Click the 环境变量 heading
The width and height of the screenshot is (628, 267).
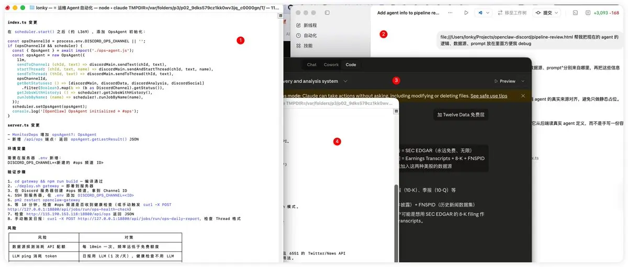point(16,148)
